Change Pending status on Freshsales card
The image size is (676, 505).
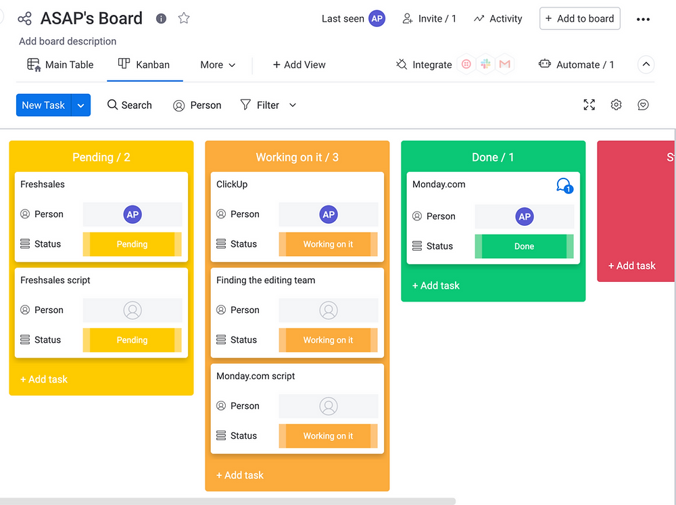(132, 244)
